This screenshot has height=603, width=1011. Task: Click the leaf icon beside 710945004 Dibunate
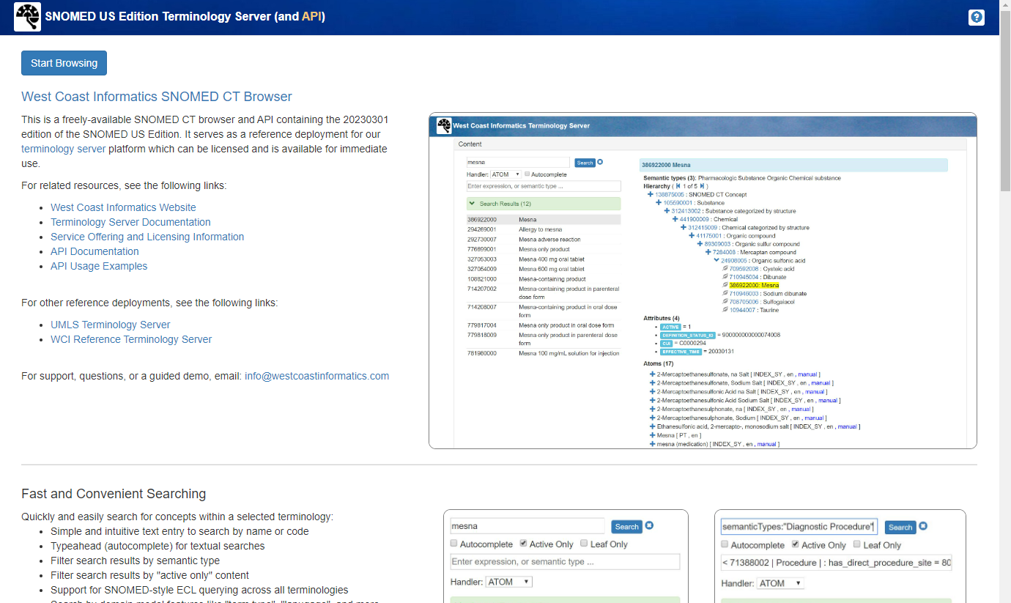(x=725, y=277)
